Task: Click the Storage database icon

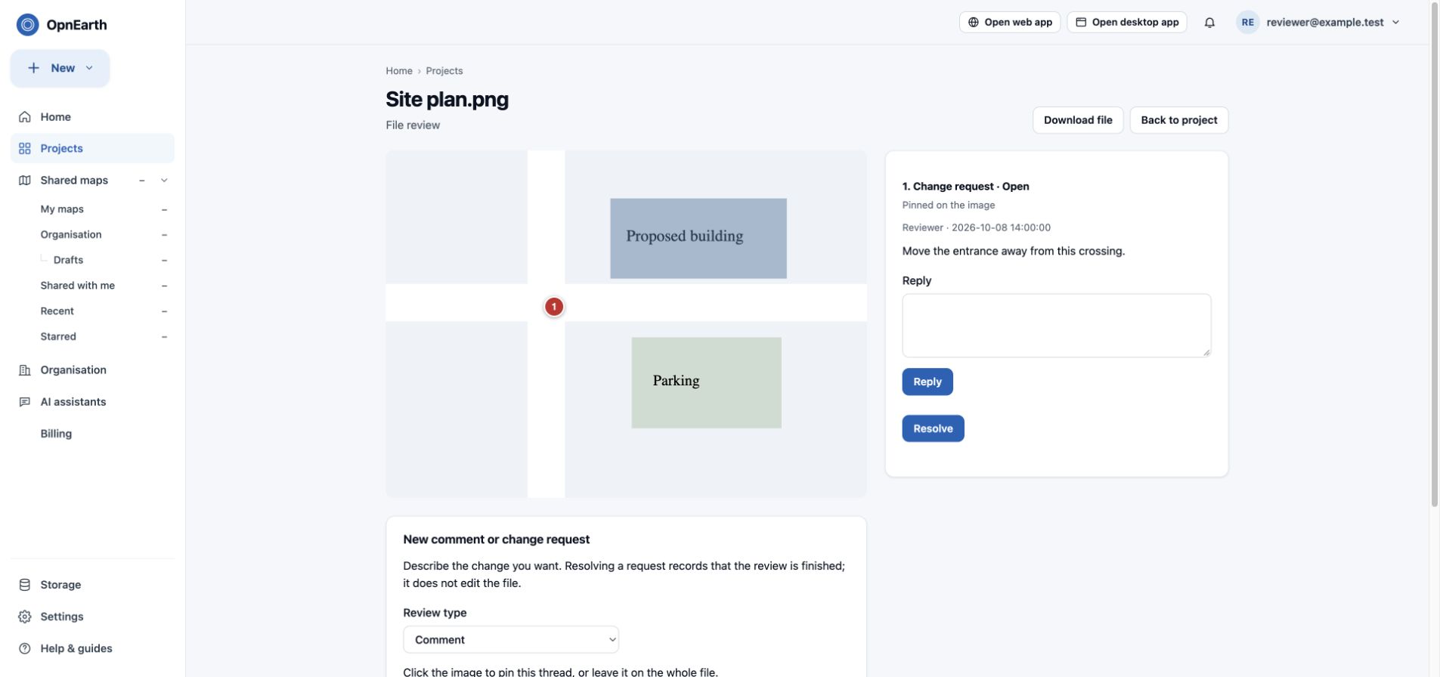Action: 25,585
